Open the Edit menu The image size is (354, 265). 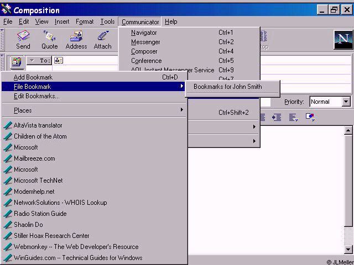(24, 22)
